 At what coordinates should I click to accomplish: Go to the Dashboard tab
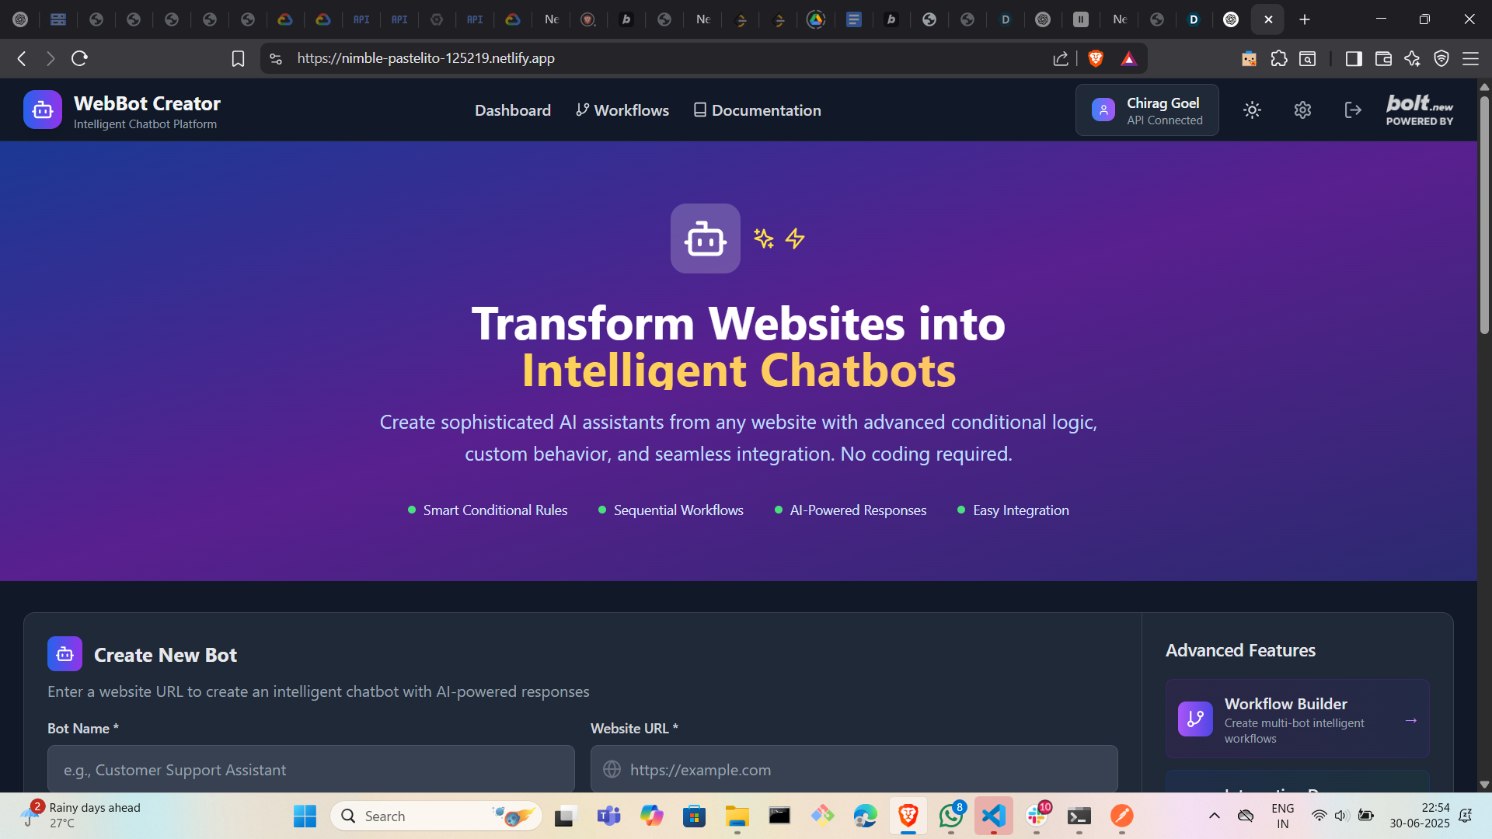513,110
